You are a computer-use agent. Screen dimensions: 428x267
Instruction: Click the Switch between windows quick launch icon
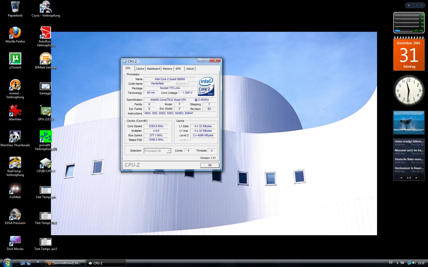(x=29, y=263)
